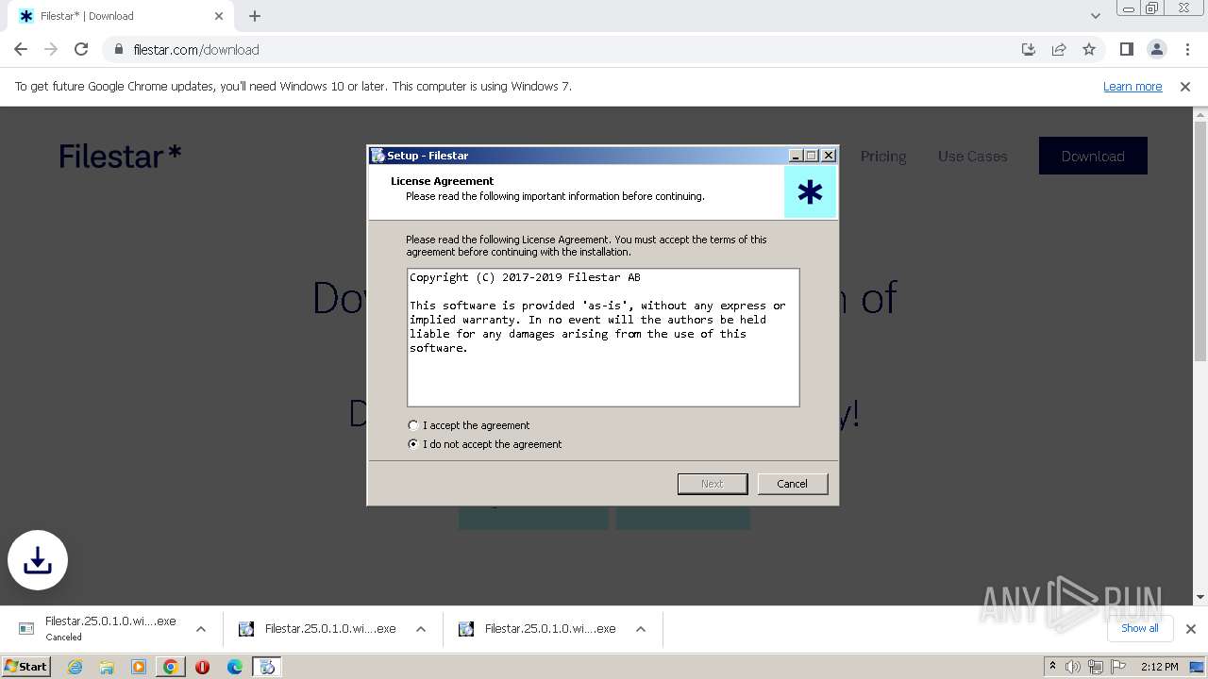Click the red Opera-style taskbar icon
1208x679 pixels.
[x=202, y=667]
